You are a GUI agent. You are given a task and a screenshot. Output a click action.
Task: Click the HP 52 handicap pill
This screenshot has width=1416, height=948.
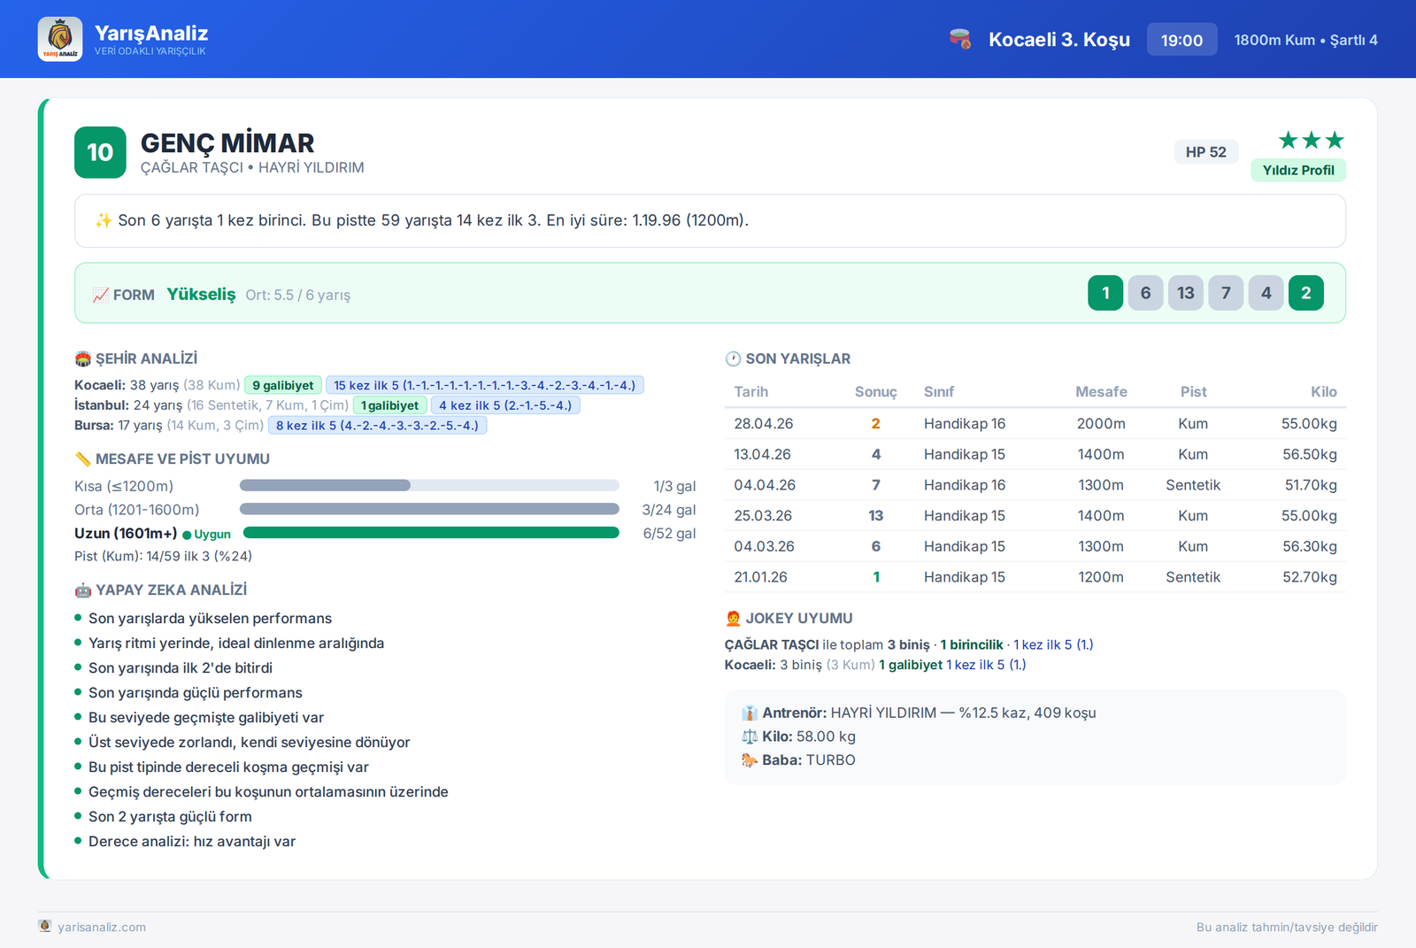tap(1206, 152)
